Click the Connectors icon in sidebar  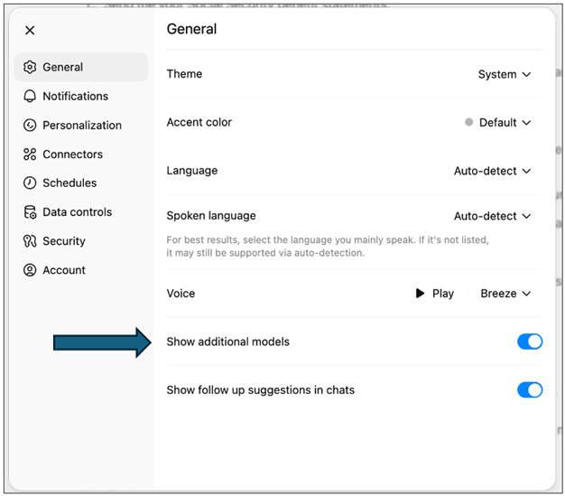[30, 154]
